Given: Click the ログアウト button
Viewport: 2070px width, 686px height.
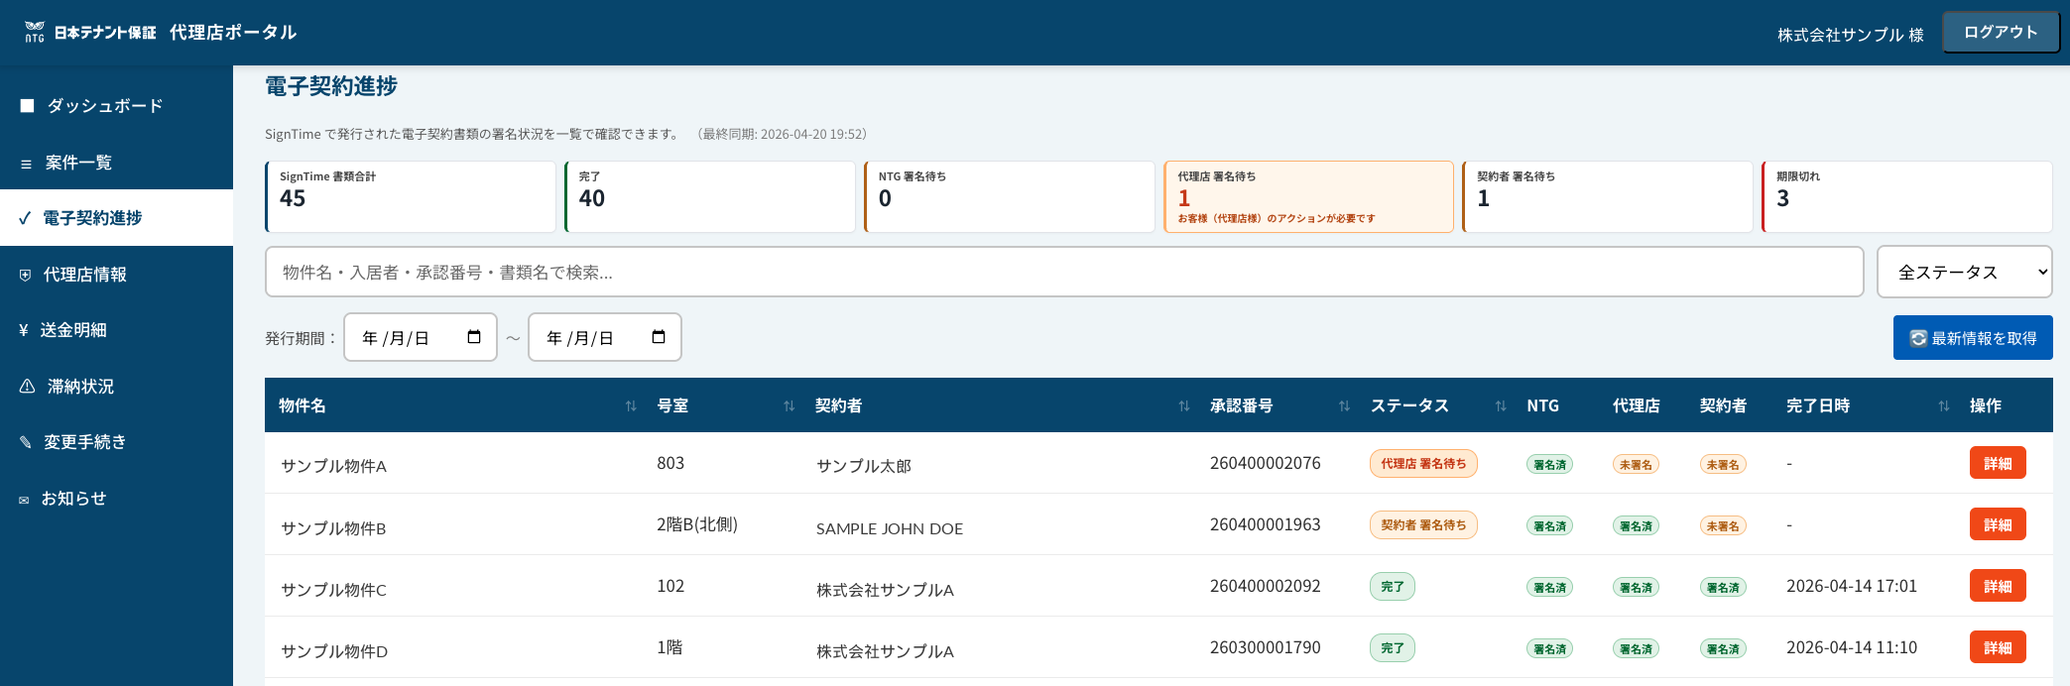Looking at the screenshot, I should [x=2001, y=32].
